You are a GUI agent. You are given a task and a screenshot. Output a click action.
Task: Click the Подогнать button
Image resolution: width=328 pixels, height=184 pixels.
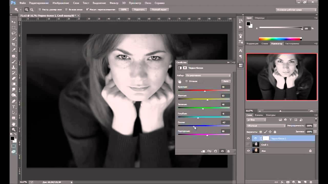pos(139,9)
